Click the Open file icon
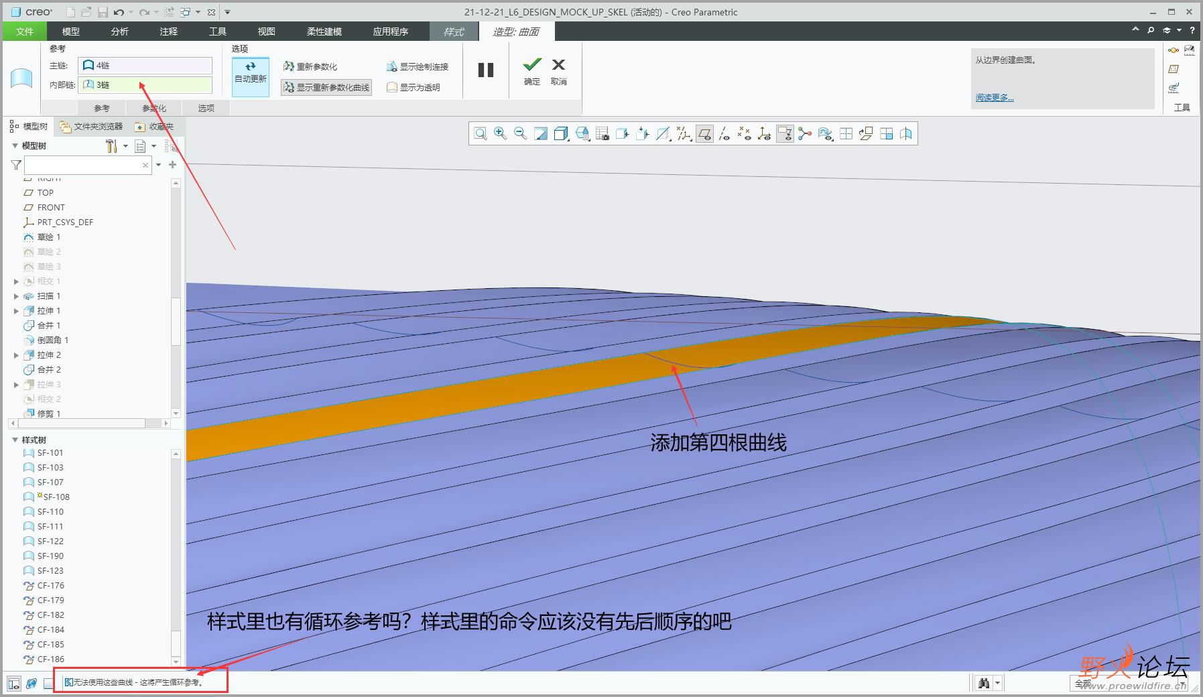Screen dimensions: 1203x697 pos(86,12)
